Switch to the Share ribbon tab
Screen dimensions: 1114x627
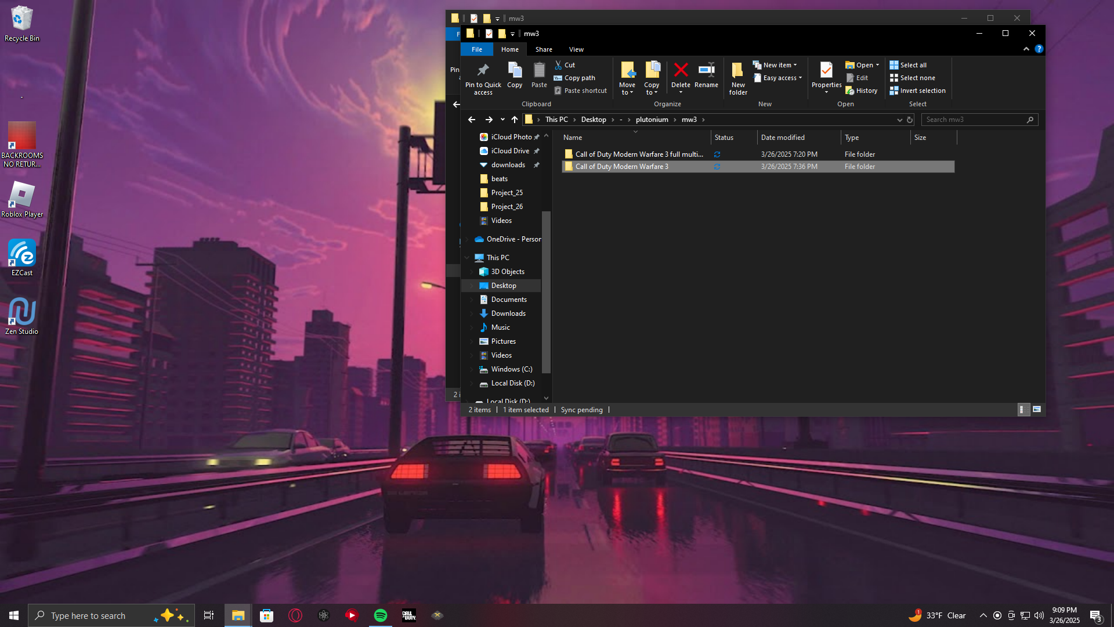tap(543, 49)
